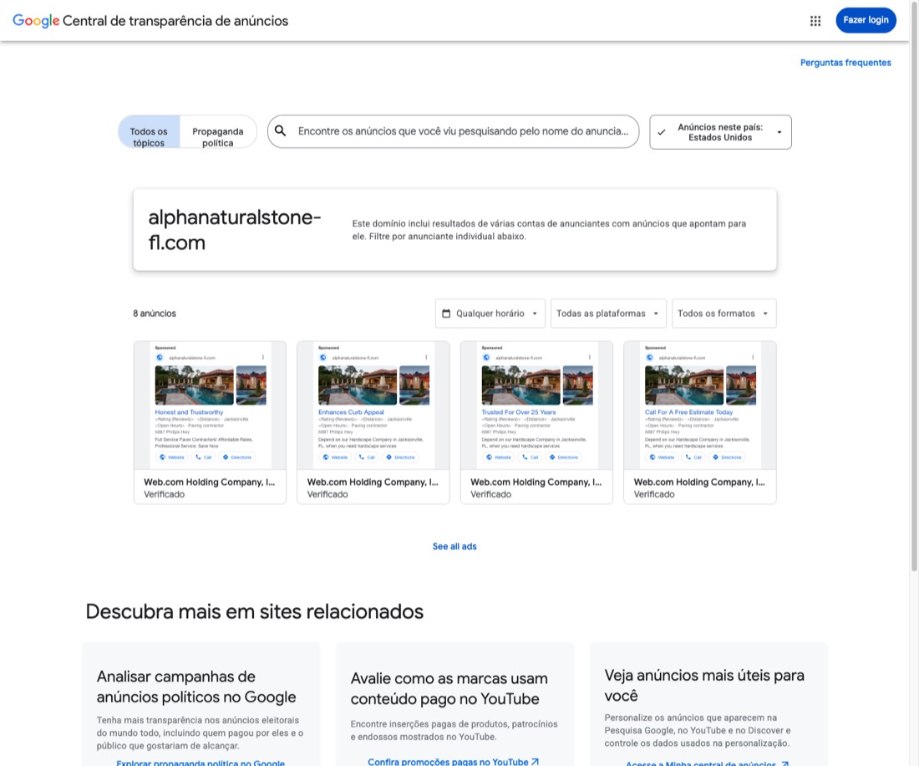Click the checkmark icon in country selector
Viewport: 919px width, 766px height.
pos(661,132)
